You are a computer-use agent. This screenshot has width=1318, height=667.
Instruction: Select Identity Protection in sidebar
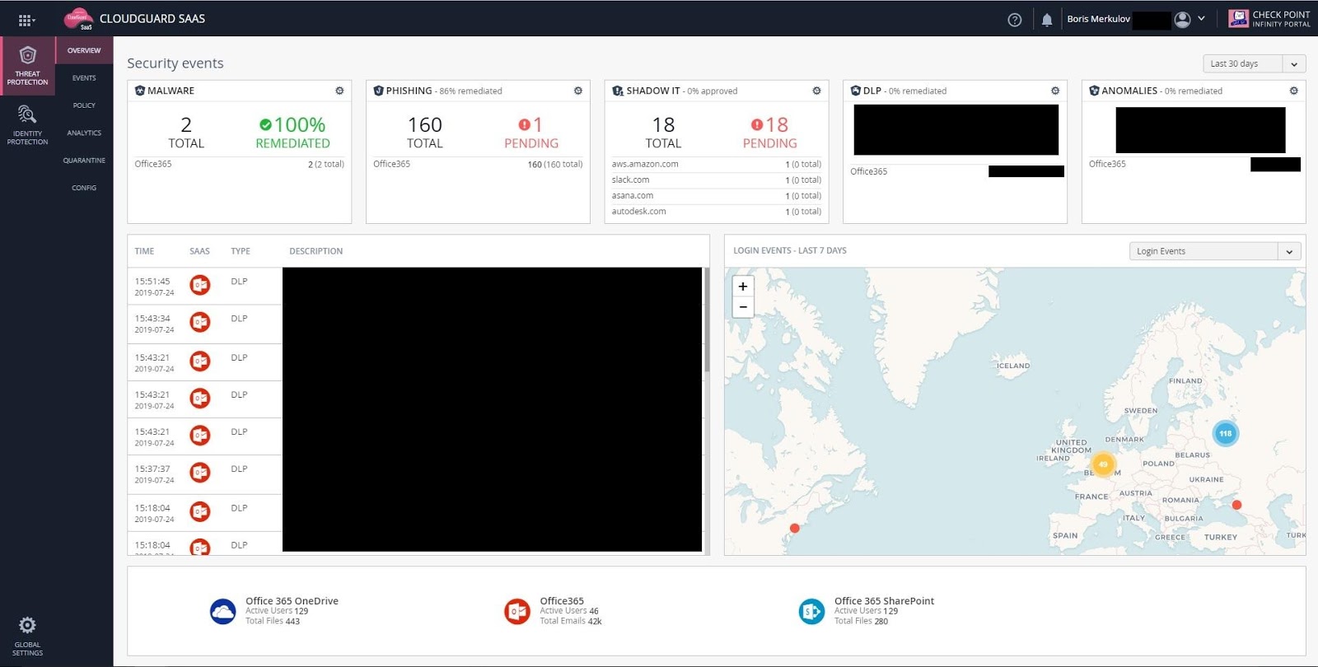[x=27, y=125]
